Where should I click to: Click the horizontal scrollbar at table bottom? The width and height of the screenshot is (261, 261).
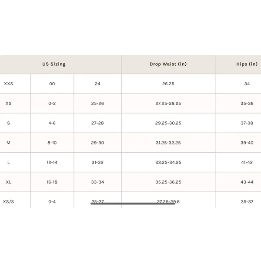[x=133, y=204]
